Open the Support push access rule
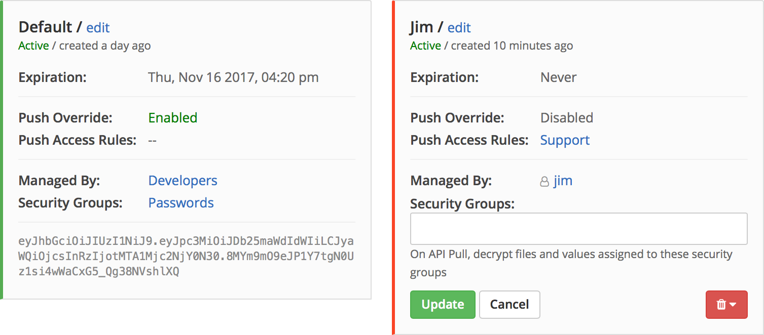 (565, 140)
